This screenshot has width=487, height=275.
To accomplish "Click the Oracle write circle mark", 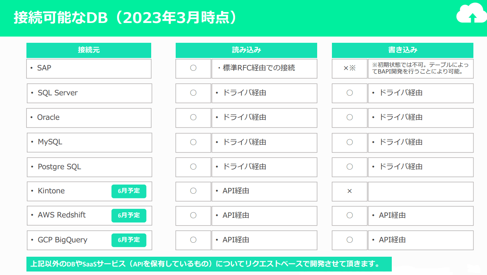I will [349, 117].
